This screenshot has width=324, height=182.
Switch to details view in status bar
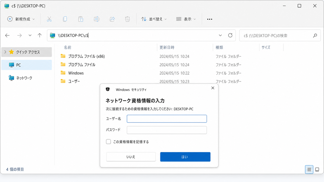coord(309,170)
